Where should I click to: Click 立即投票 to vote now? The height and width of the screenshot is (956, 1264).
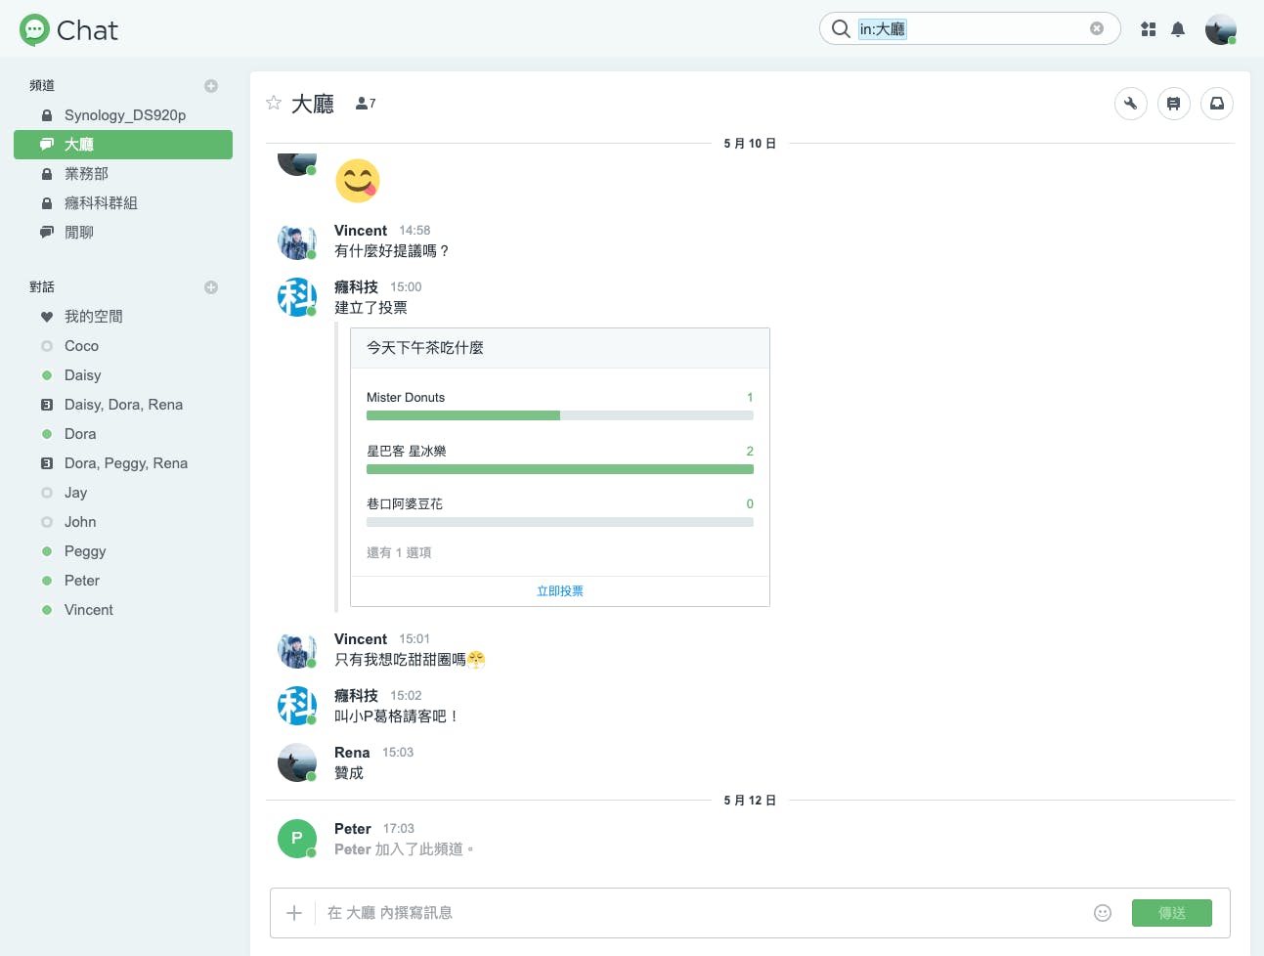click(x=559, y=590)
